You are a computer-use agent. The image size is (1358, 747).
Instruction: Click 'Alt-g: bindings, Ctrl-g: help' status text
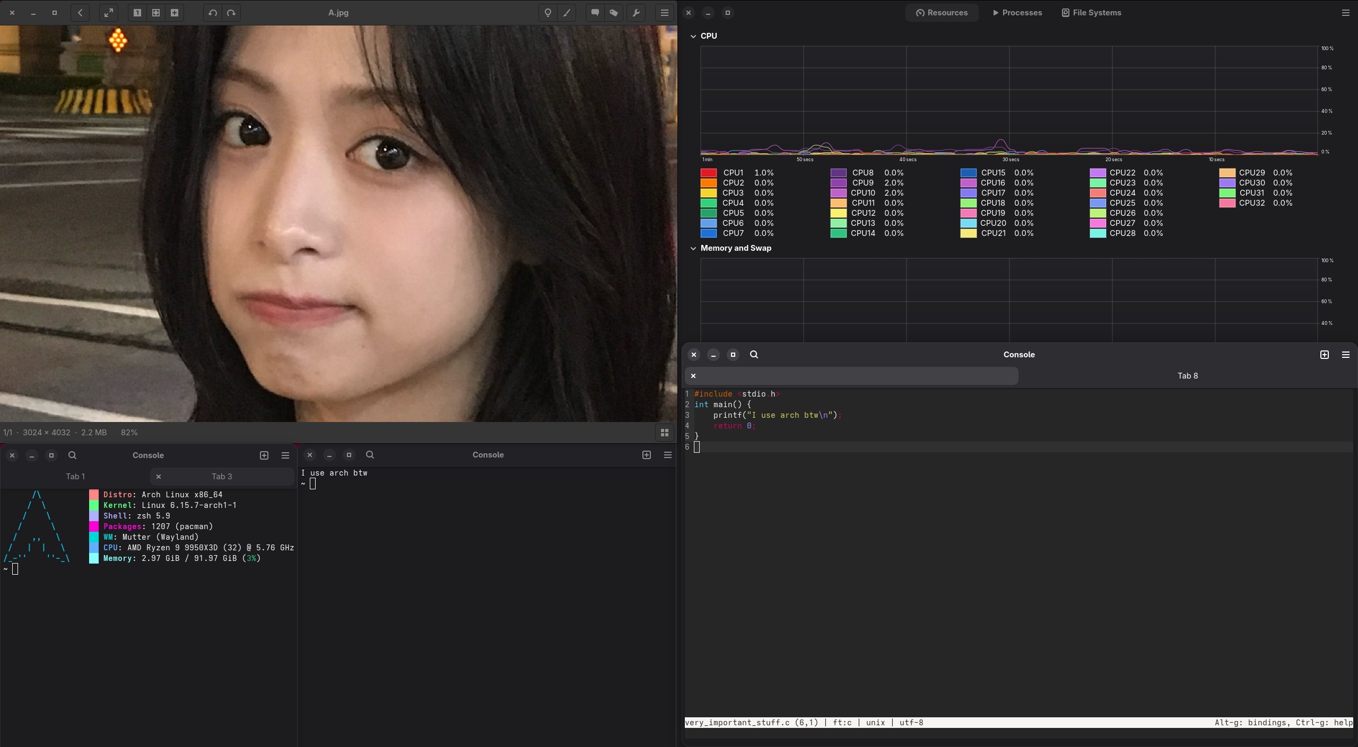[x=1284, y=723]
